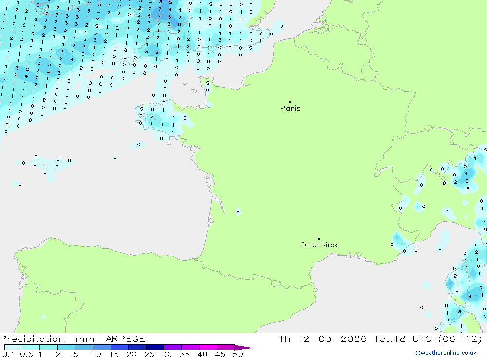The width and height of the screenshot is (487, 357).
Task: Click the 10–15 mm legend swatch
Action: [102, 347]
